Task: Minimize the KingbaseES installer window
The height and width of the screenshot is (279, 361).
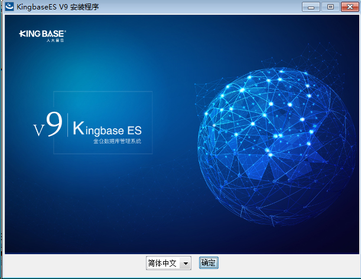Action: tap(311, 7)
